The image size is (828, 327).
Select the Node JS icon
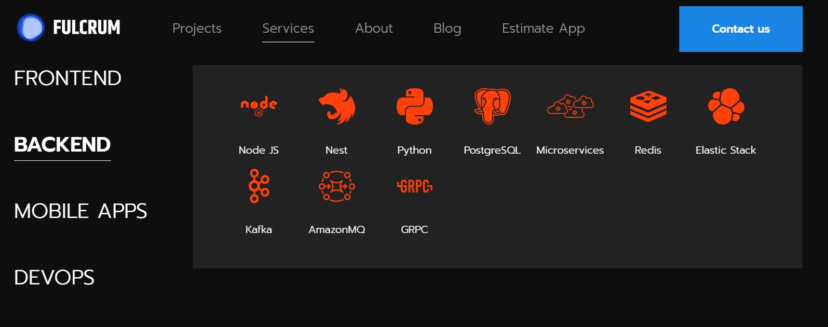(x=259, y=106)
